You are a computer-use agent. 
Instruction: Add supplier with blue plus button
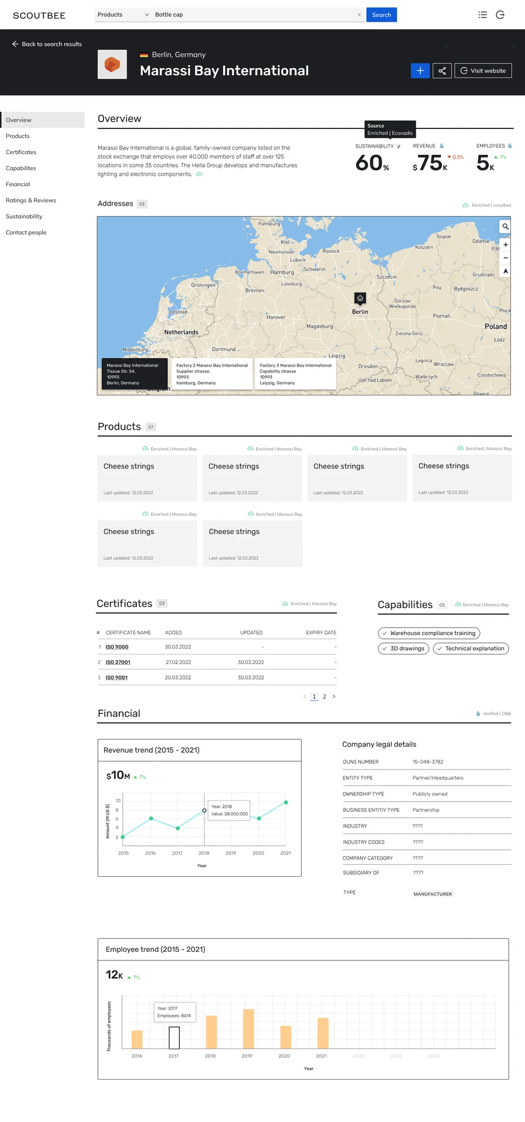click(420, 70)
